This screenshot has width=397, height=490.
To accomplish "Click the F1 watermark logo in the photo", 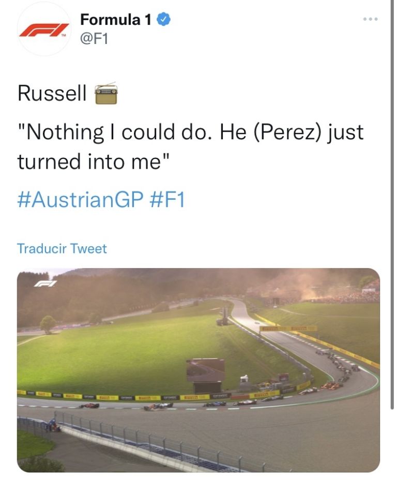I will click(45, 283).
